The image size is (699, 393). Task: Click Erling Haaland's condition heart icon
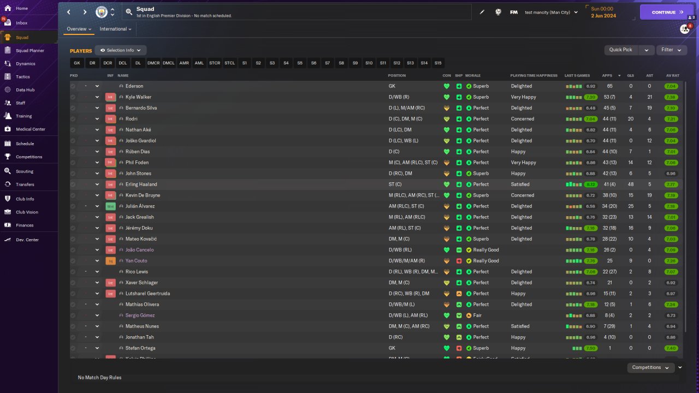(x=447, y=184)
